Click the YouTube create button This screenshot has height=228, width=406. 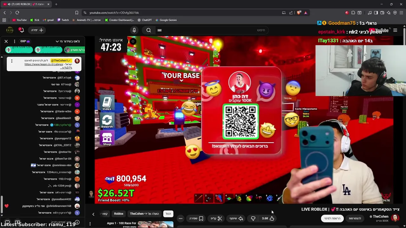(37, 30)
